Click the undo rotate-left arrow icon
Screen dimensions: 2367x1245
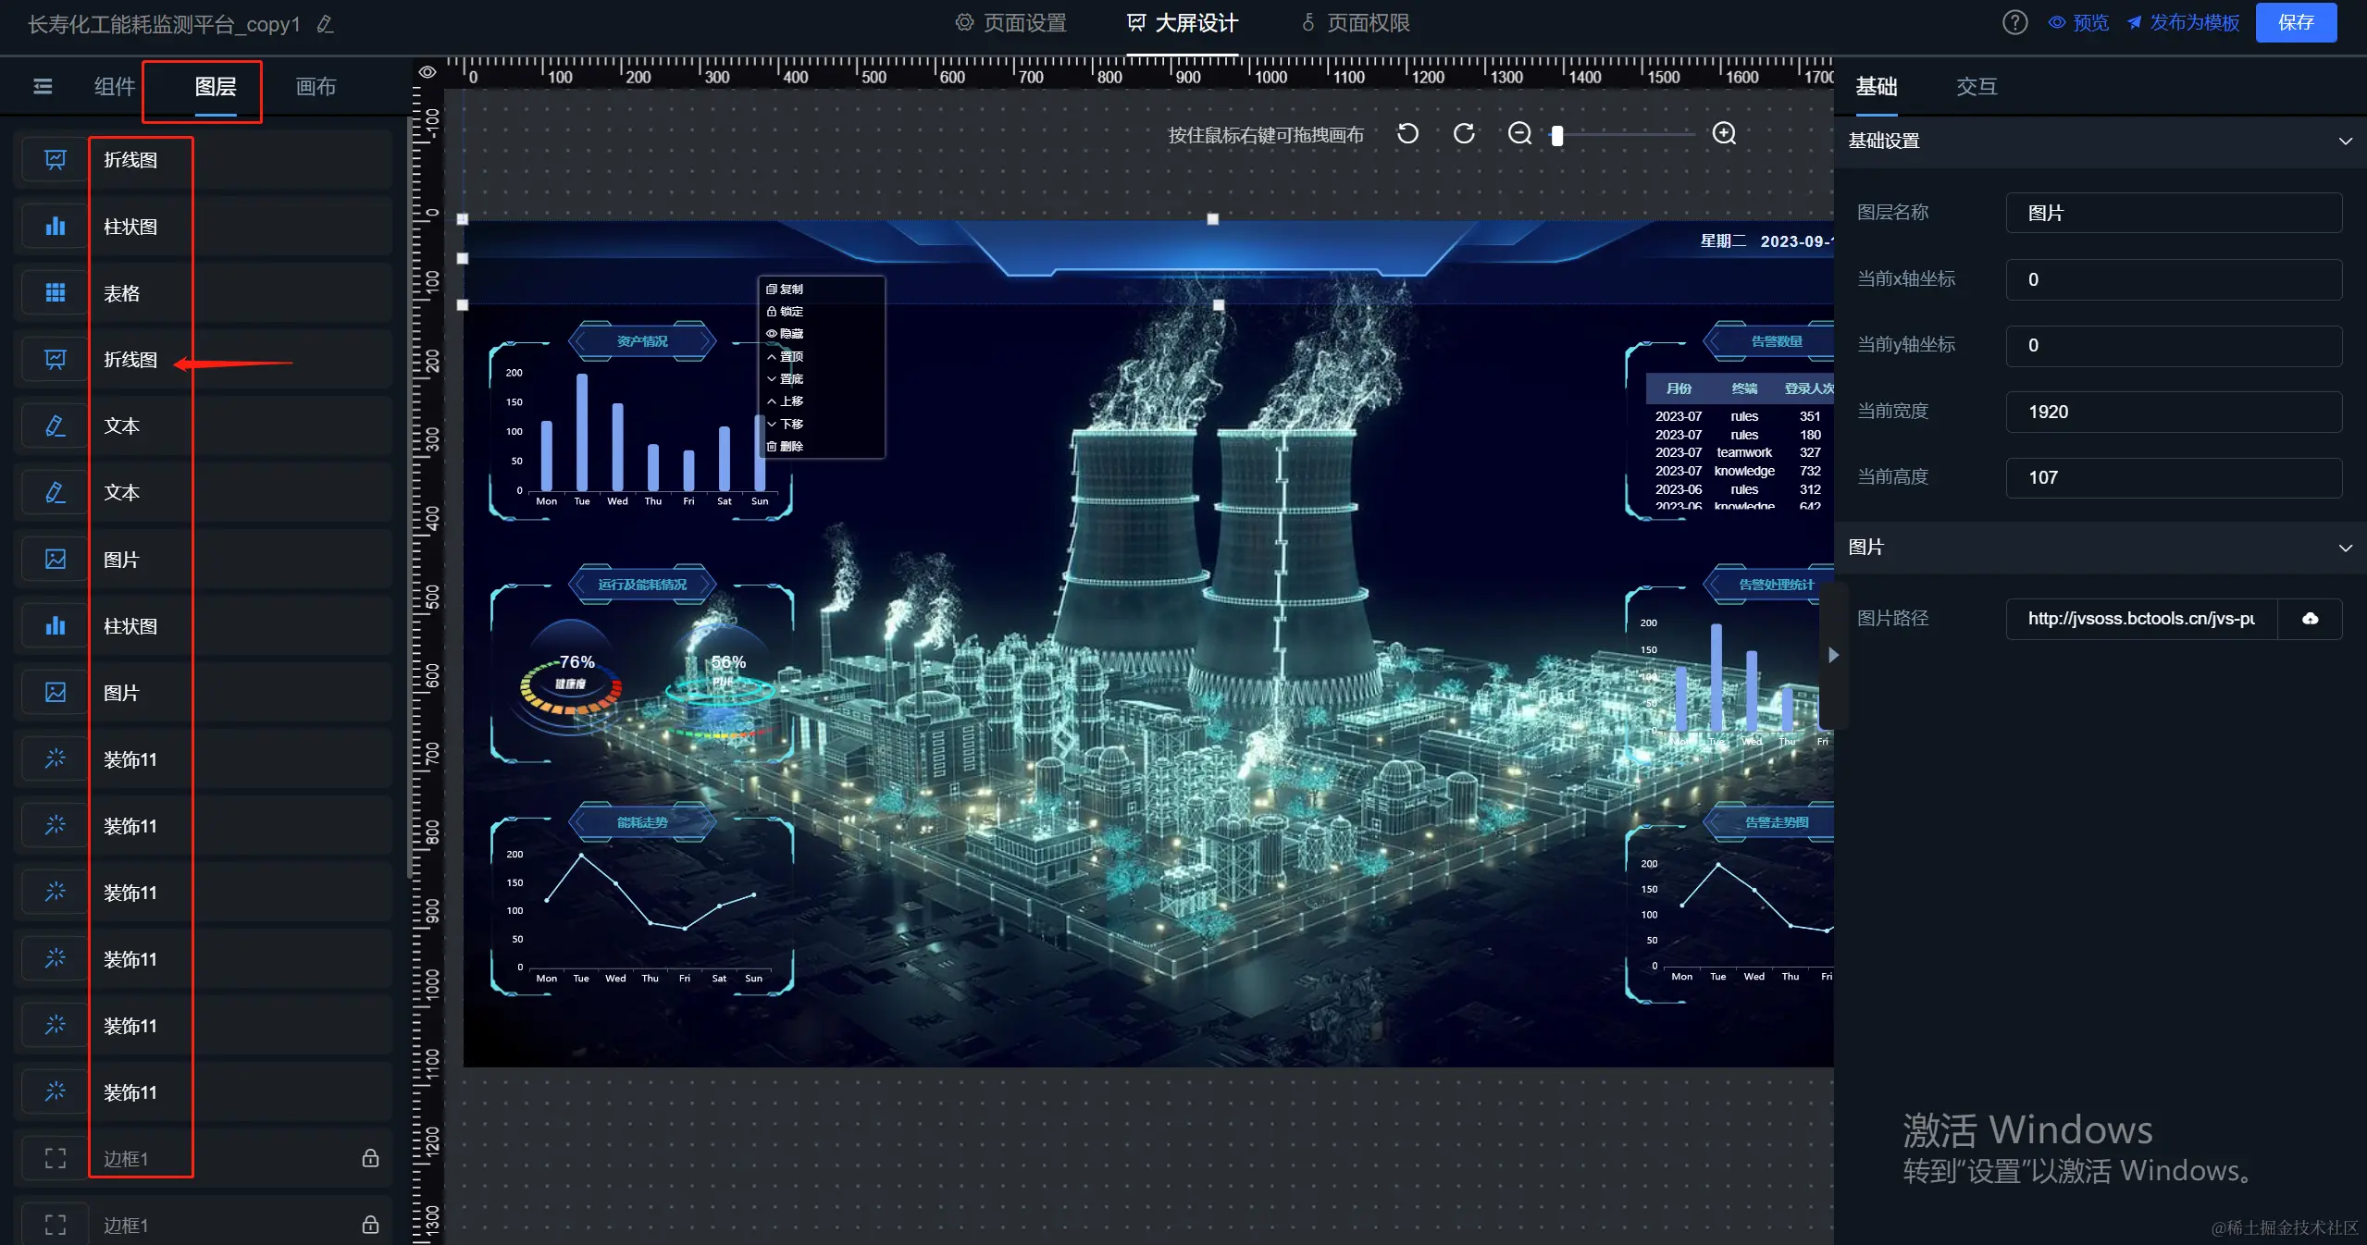click(1407, 134)
